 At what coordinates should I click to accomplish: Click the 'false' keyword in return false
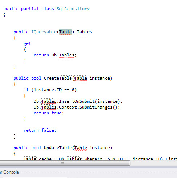48,130
